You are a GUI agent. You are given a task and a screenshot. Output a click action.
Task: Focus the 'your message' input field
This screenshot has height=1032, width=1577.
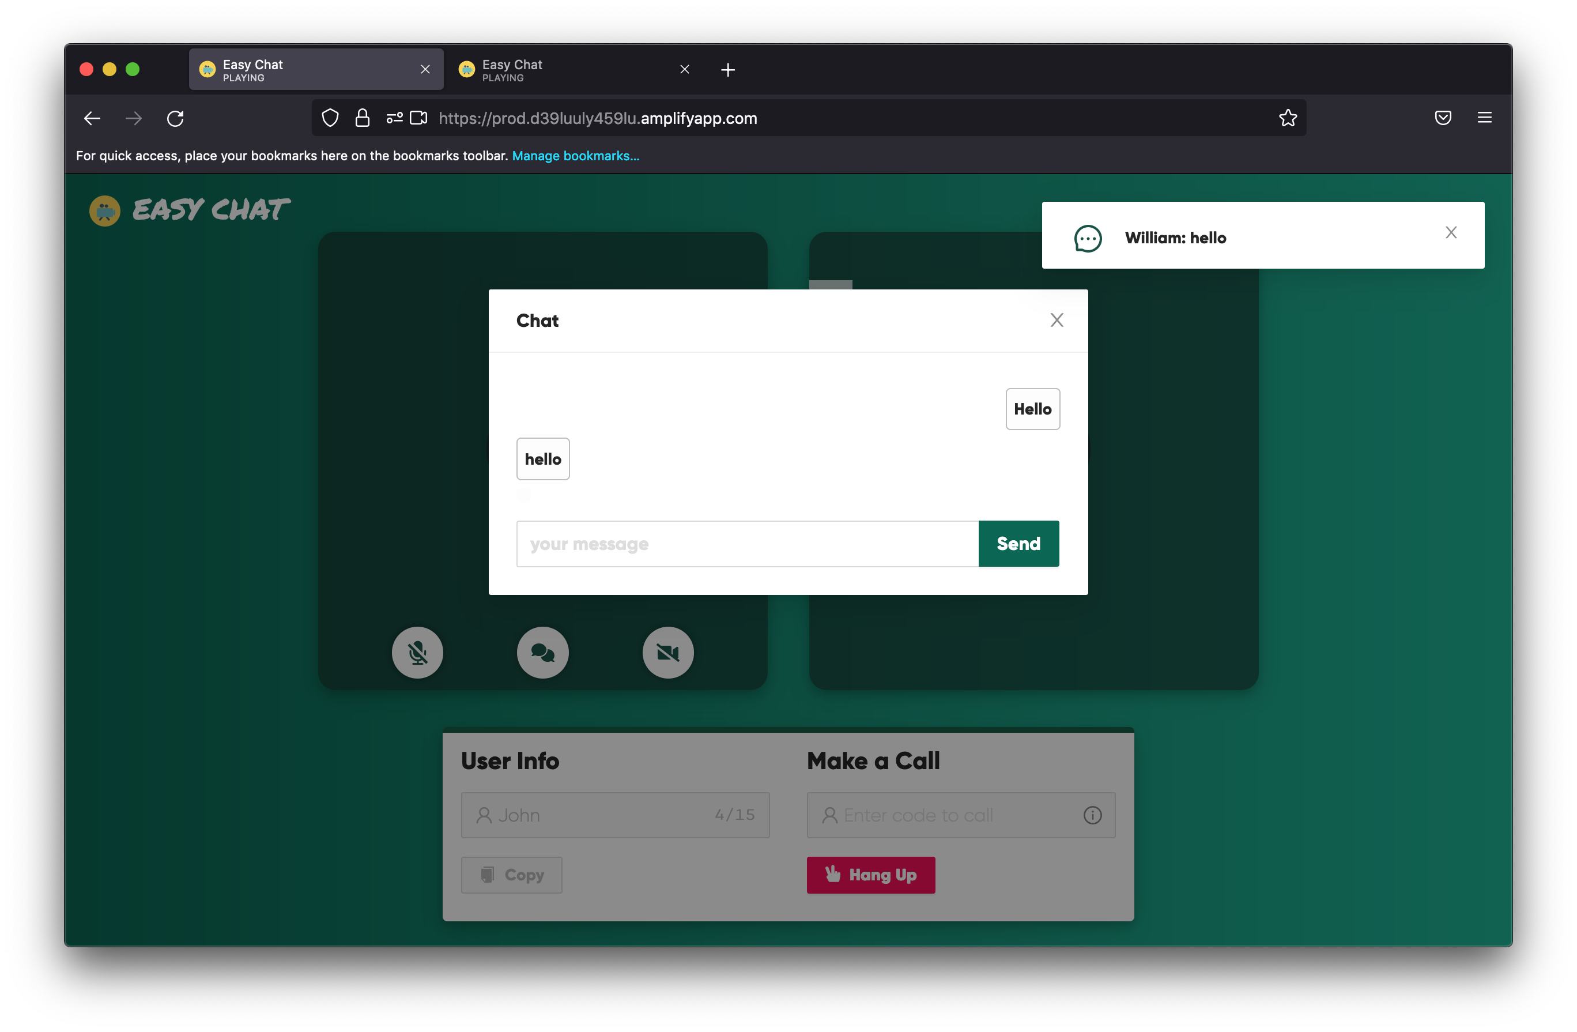tap(748, 544)
